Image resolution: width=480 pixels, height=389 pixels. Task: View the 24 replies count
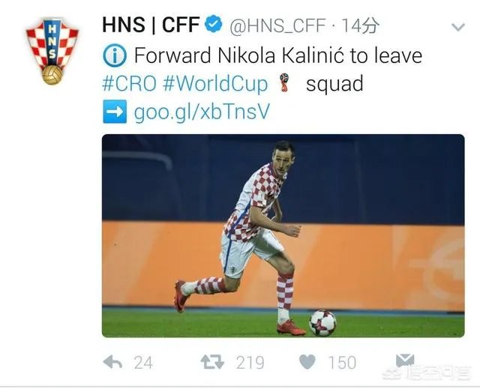point(143,363)
